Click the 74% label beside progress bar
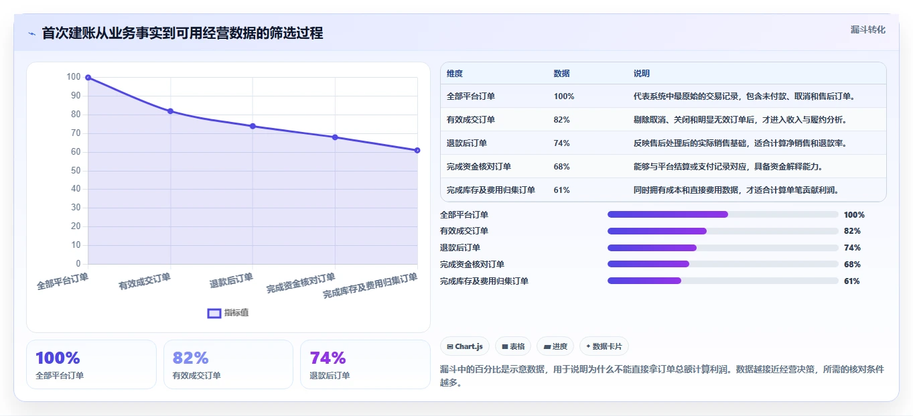The image size is (913, 416). point(852,248)
